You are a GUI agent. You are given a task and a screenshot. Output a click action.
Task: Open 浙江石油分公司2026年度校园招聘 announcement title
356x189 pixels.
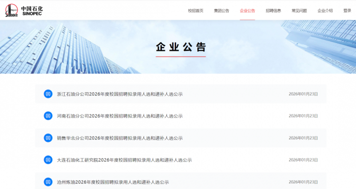[x=120, y=94]
